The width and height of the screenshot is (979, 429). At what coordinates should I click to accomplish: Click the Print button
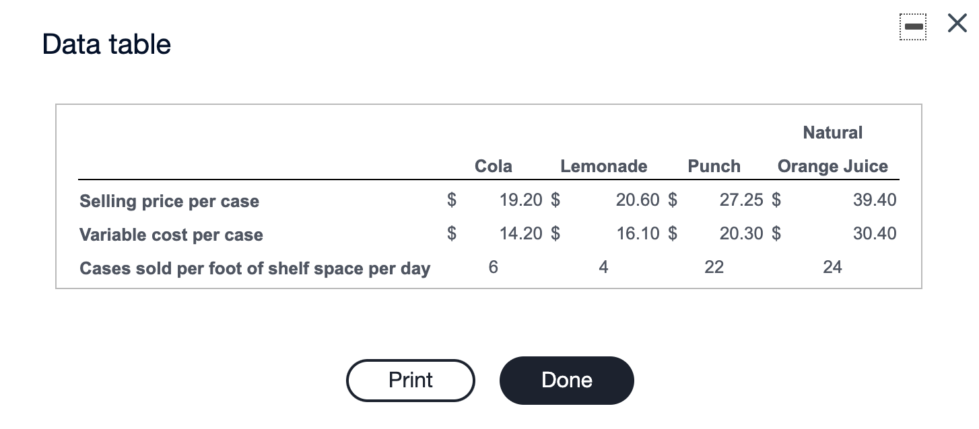tap(410, 380)
